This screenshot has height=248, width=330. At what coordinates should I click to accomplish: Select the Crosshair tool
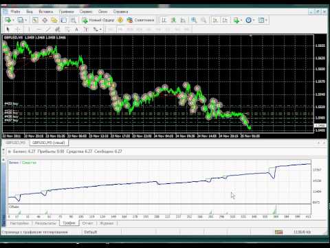coord(18,30)
